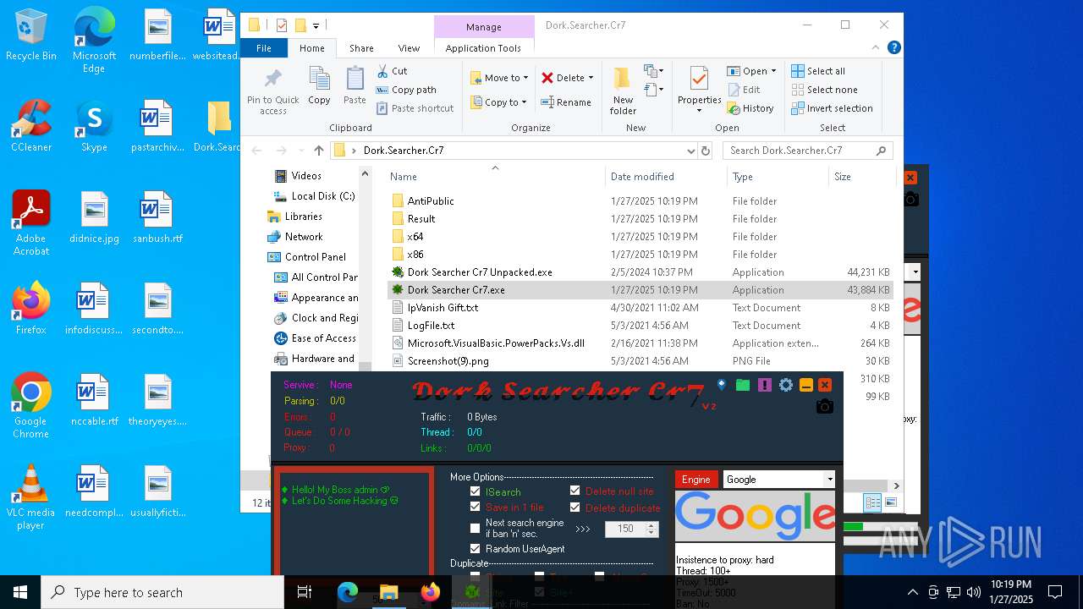The width and height of the screenshot is (1083, 609).
Task: Open the File menu tab
Action: coord(264,48)
